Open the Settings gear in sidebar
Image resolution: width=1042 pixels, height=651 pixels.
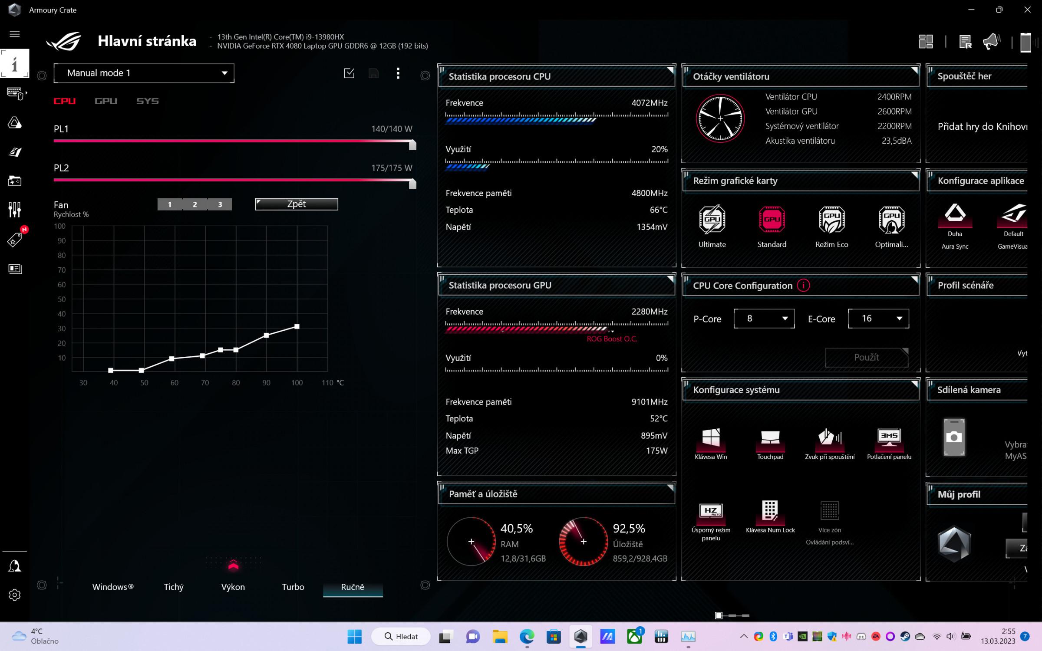[15, 595]
